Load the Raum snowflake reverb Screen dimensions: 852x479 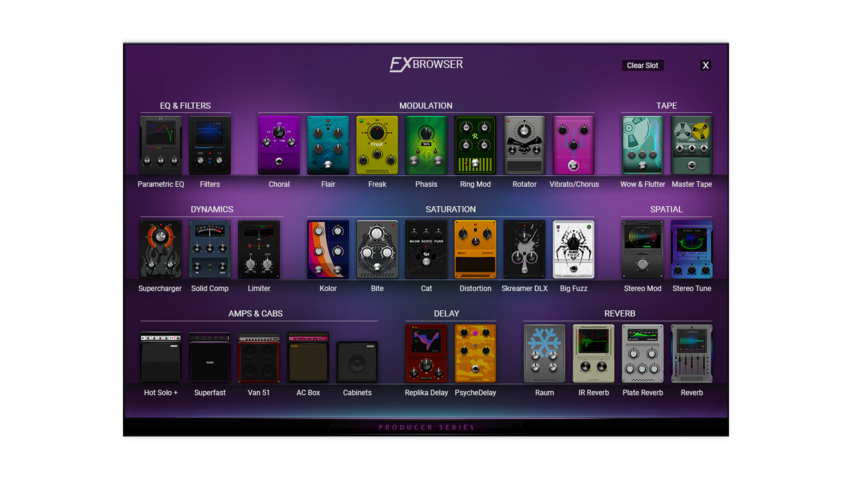(x=544, y=354)
